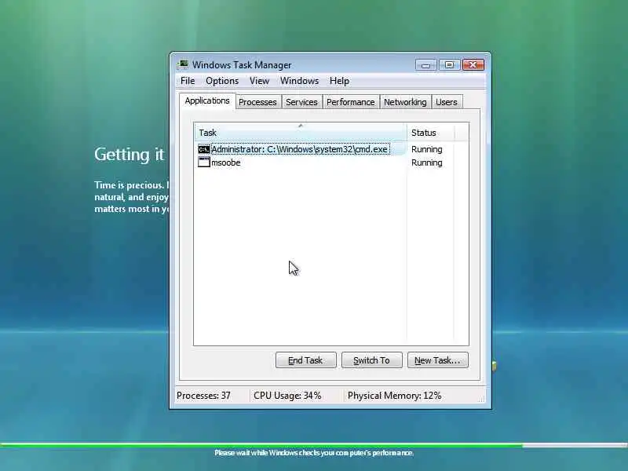Open the Help menu
Viewport: 628px width, 471px height.
pyautogui.click(x=339, y=81)
